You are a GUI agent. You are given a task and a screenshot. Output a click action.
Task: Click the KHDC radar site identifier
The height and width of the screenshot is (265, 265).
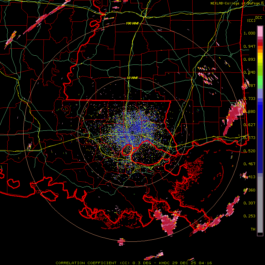(165, 263)
